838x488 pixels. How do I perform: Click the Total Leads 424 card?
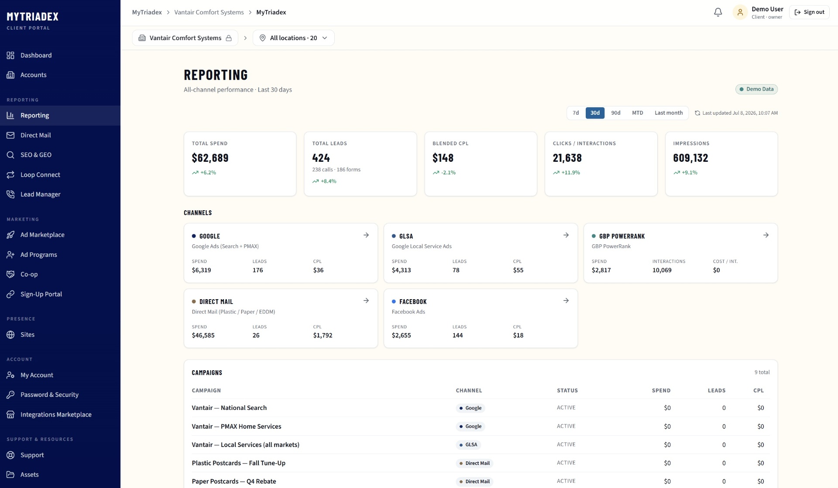[x=361, y=164]
